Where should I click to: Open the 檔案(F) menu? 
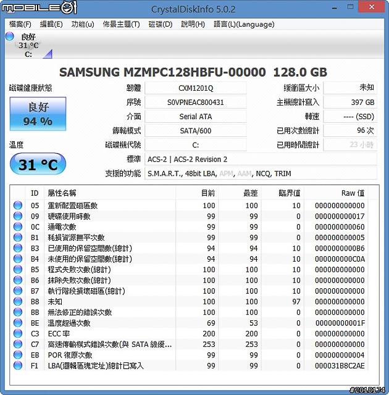[x=20, y=24]
